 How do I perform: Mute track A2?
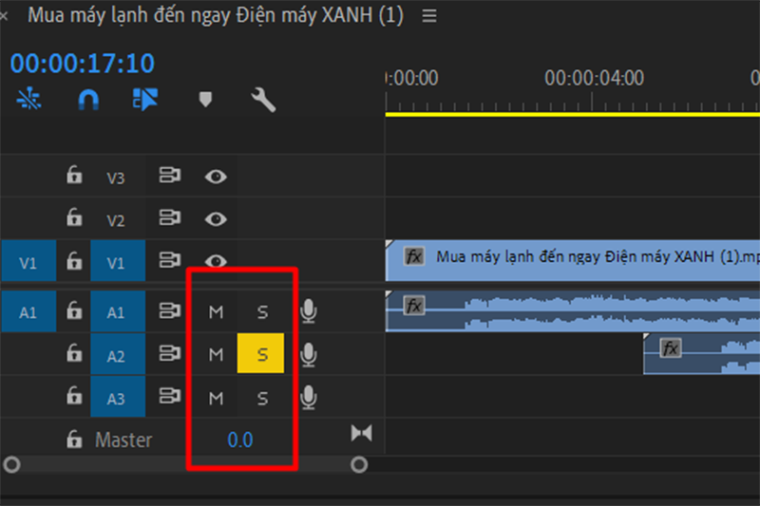(216, 355)
